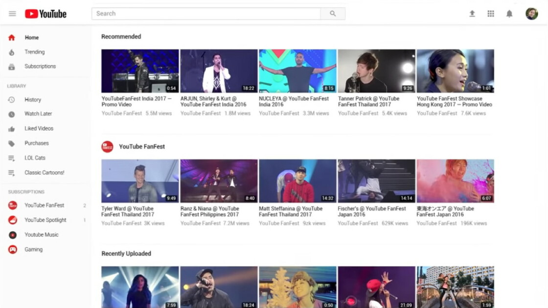Click the Trending flame icon
The height and width of the screenshot is (308, 548).
(x=12, y=52)
